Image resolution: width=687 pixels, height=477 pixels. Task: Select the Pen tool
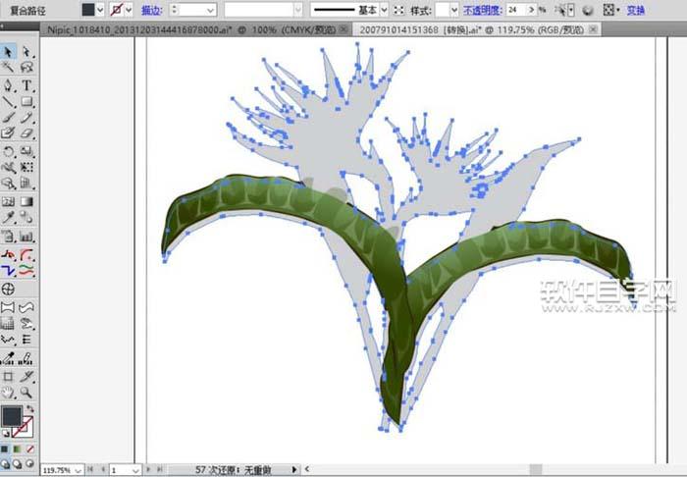click(9, 84)
